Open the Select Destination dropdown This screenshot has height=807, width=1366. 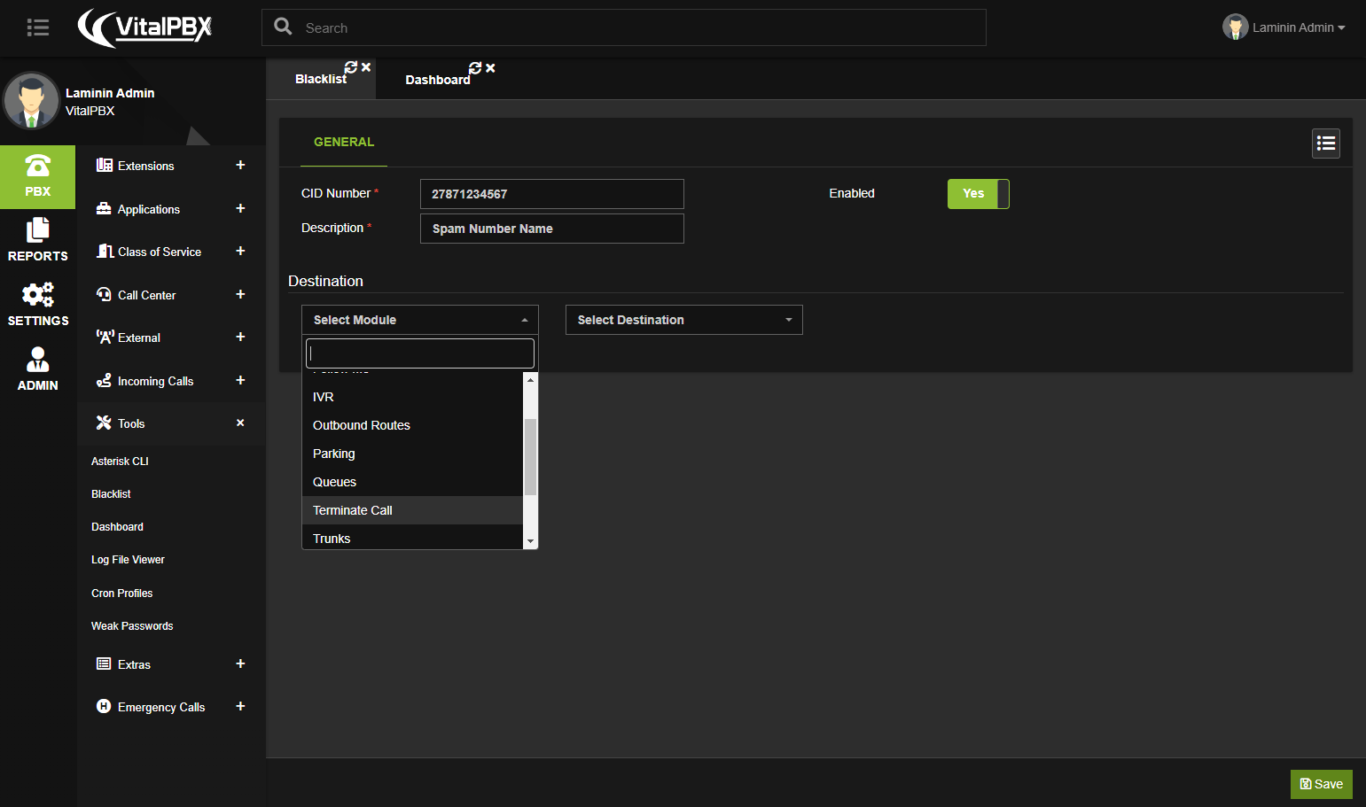click(684, 320)
